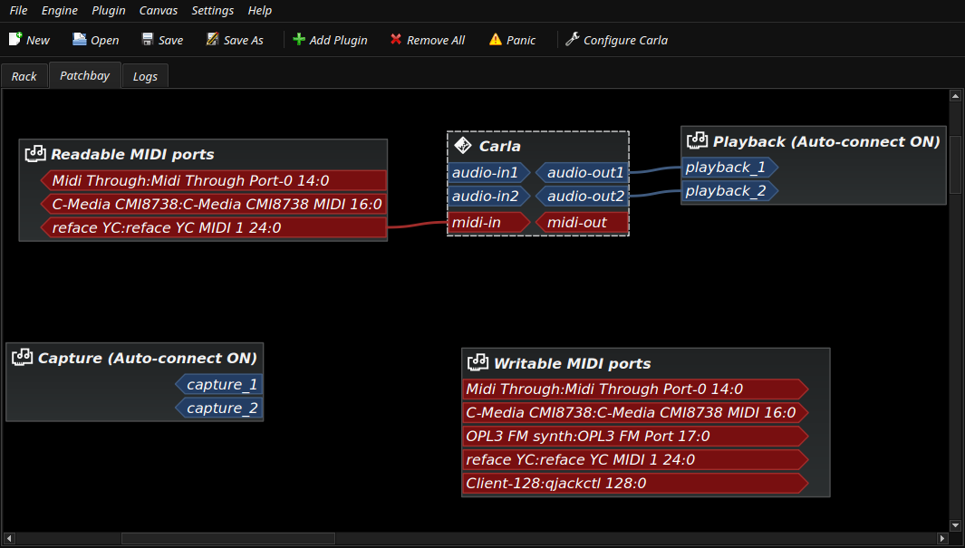The width and height of the screenshot is (965, 548).
Task: Click the New file icon
Action: tap(15, 39)
